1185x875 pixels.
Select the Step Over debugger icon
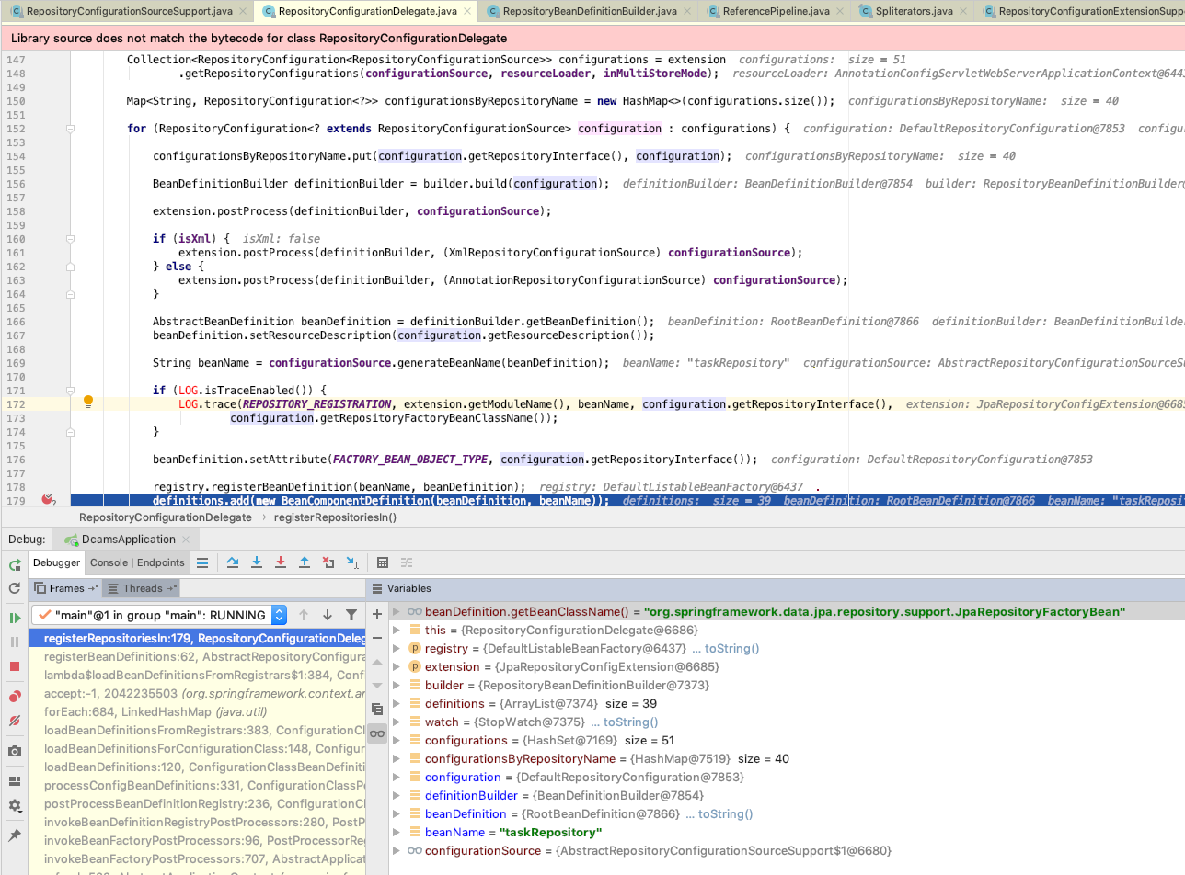point(233,562)
